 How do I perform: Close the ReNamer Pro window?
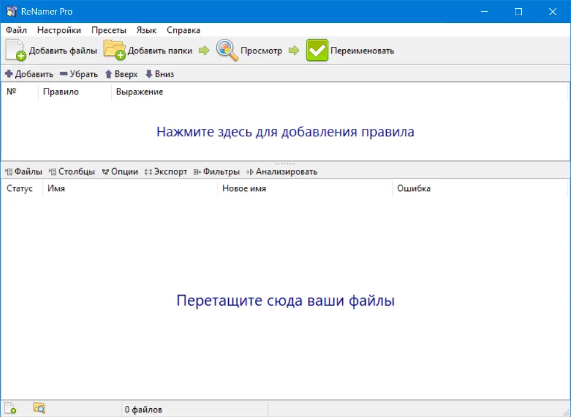pyautogui.click(x=552, y=11)
